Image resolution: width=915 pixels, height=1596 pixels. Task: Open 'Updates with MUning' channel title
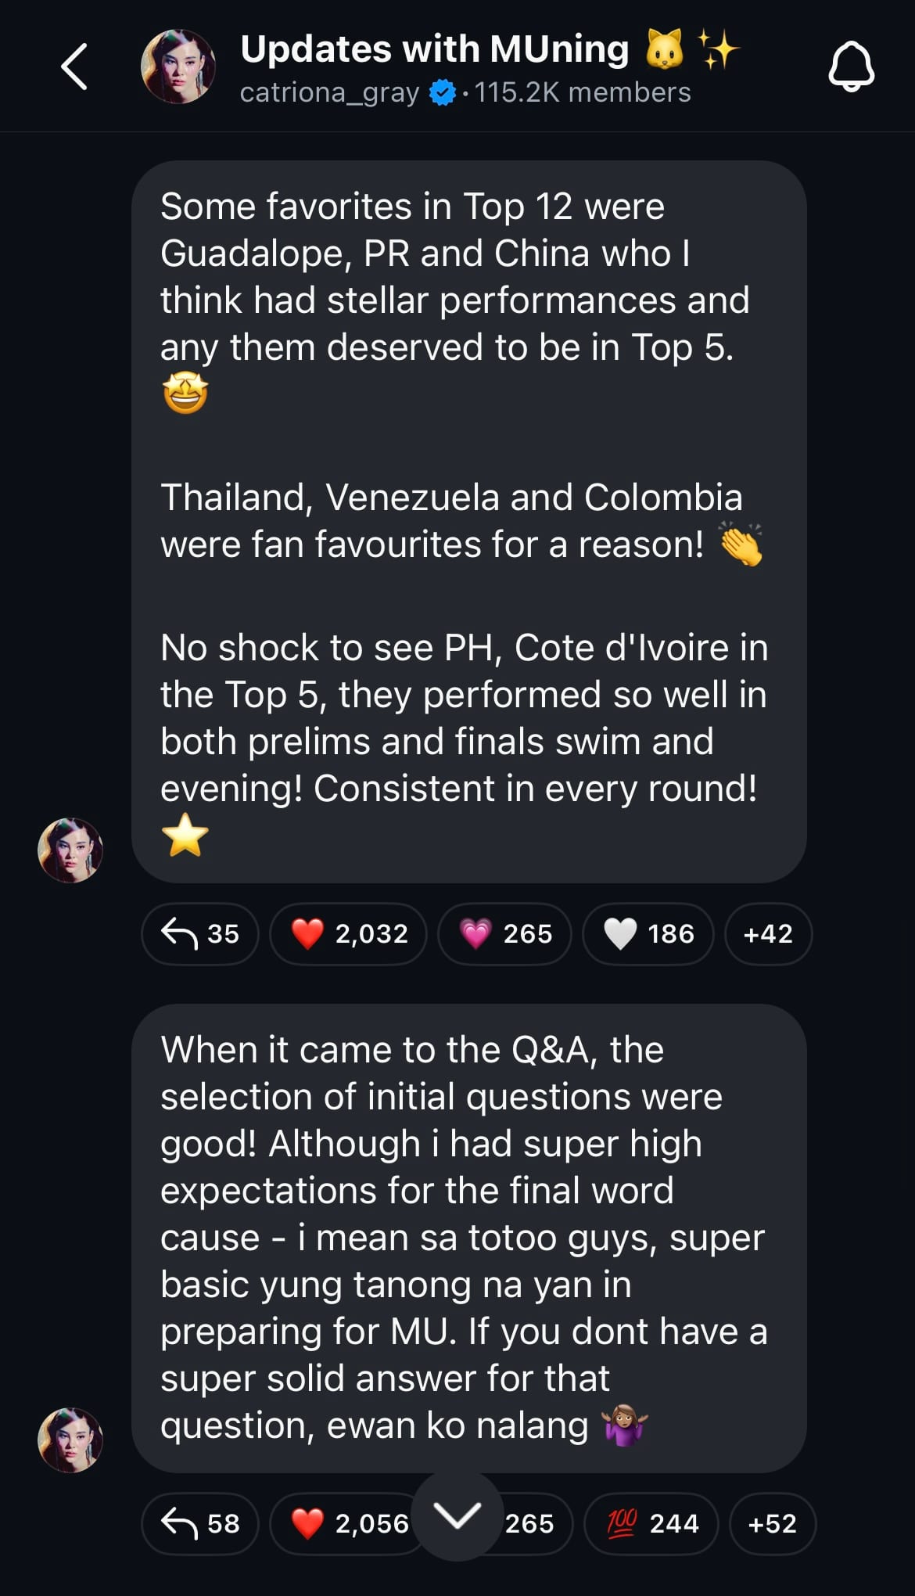point(434,49)
